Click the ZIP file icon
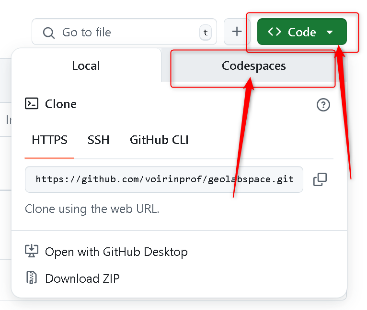 [32, 277]
